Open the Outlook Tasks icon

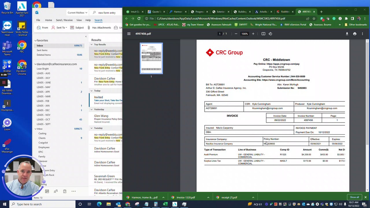click(x=65, y=191)
